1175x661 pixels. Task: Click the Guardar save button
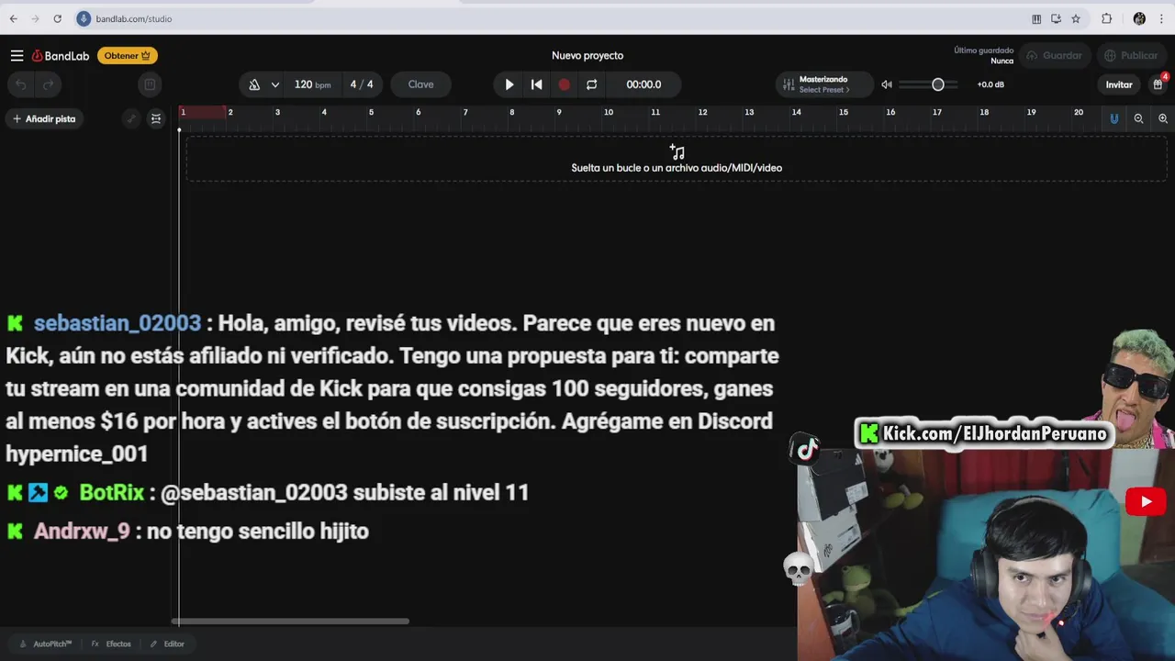1053,56
